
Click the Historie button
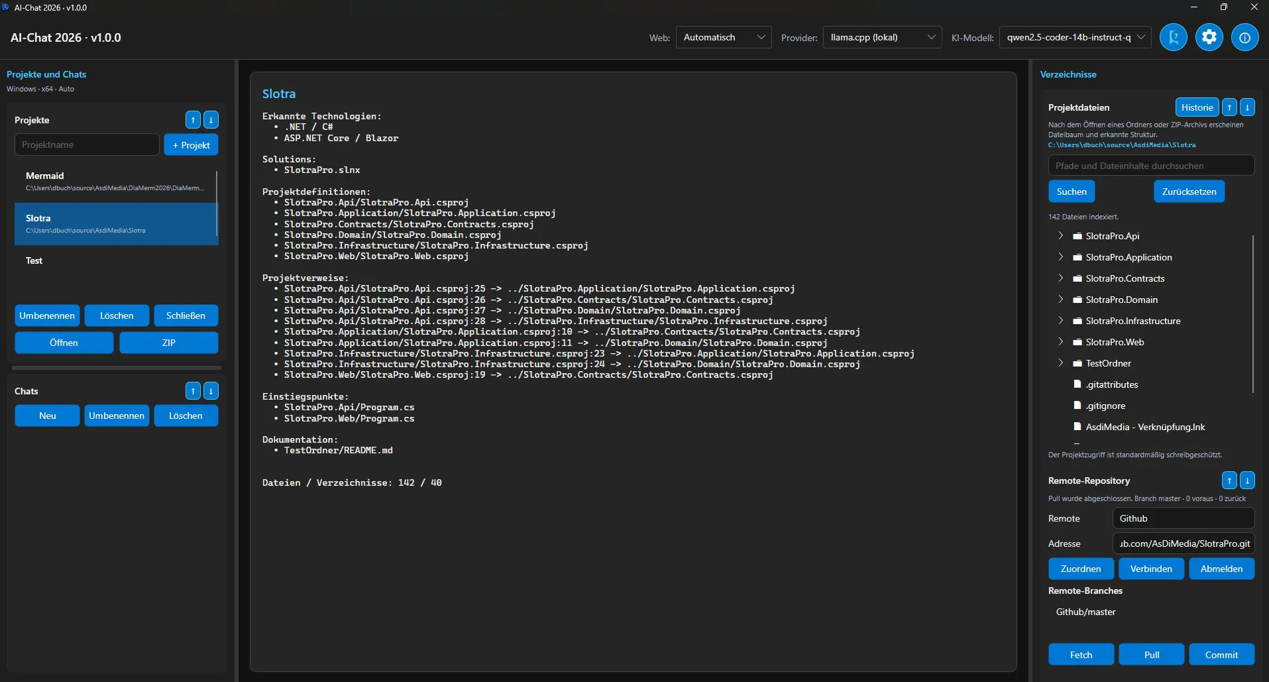tap(1197, 107)
